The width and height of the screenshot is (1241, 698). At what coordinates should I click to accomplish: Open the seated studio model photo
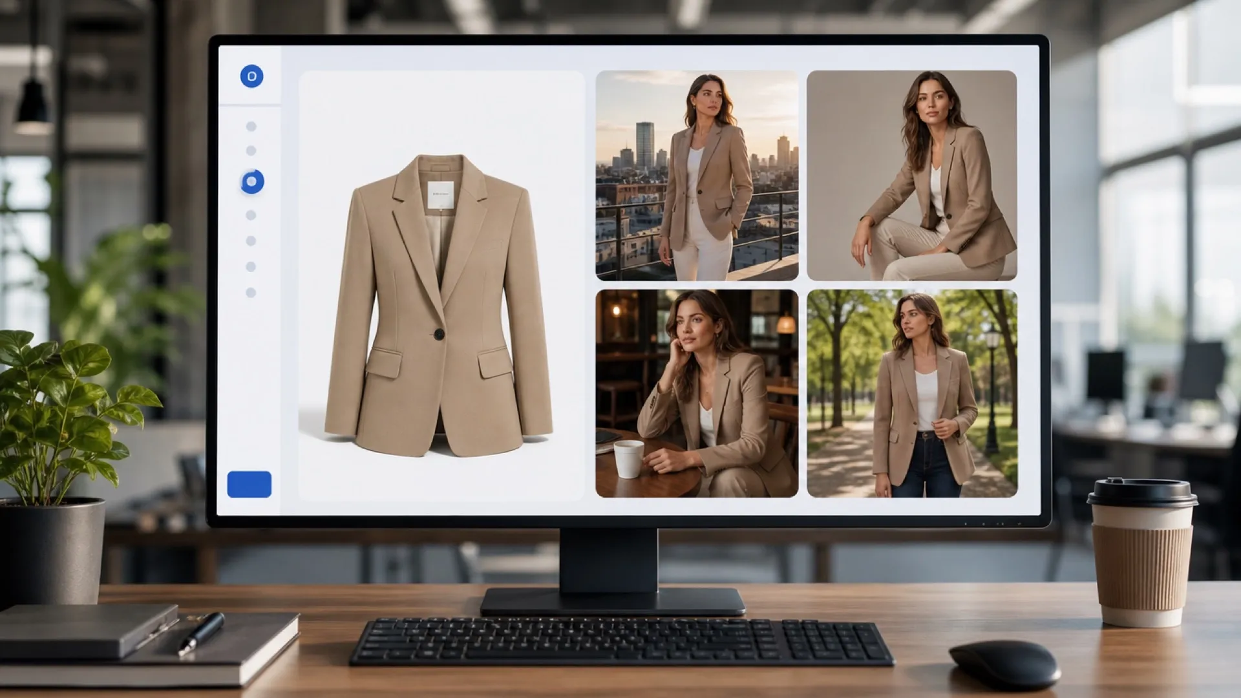911,175
